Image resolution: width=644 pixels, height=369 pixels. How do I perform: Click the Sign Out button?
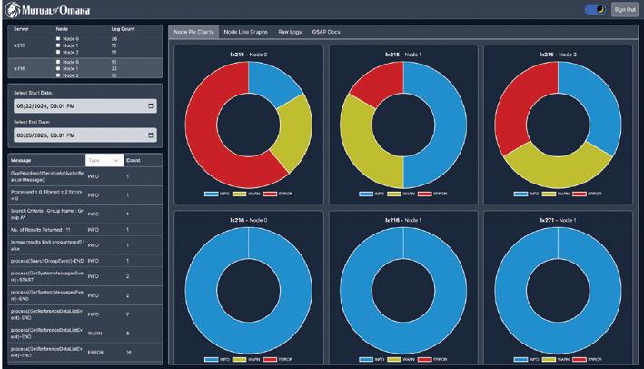[x=625, y=9]
